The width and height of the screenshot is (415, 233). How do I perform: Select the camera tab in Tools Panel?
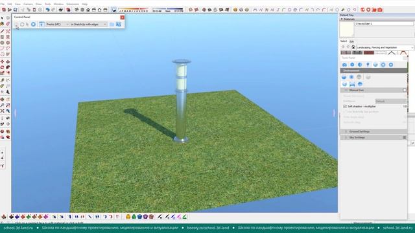pos(344,65)
